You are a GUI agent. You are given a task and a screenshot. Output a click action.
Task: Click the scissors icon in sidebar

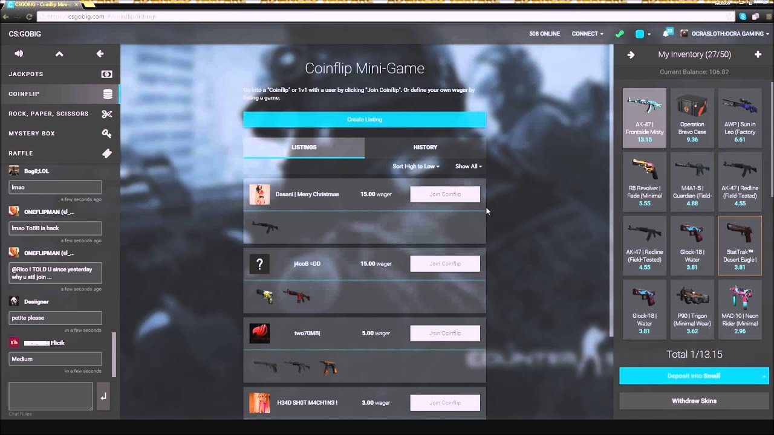coord(107,114)
